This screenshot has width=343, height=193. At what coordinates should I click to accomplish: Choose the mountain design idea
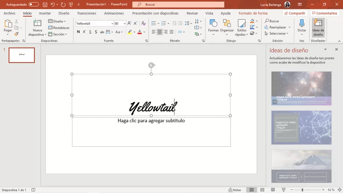tap(301, 166)
